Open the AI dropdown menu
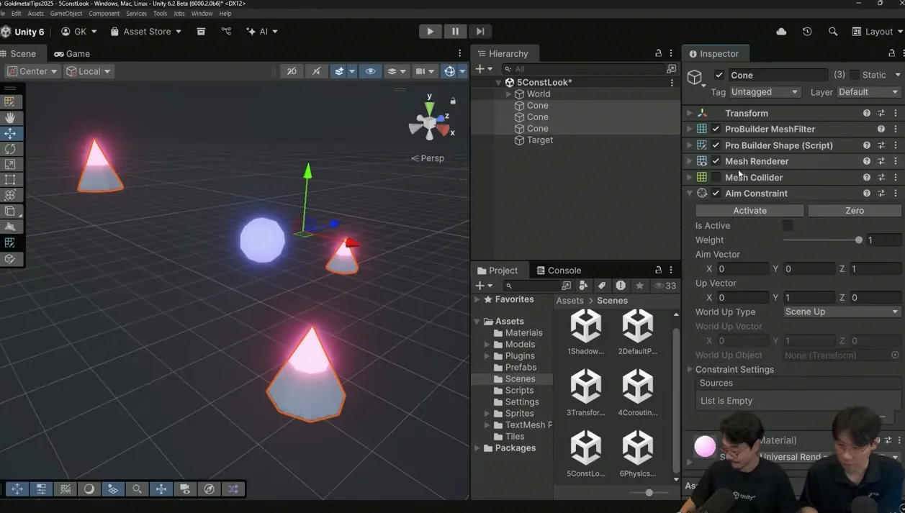Image resolution: width=905 pixels, height=513 pixels. pos(262,32)
